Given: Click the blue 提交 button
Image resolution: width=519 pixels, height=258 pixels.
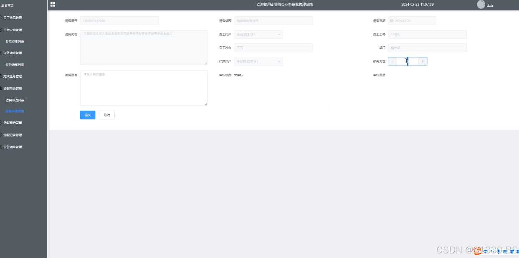Looking at the screenshot, I should 88,115.
